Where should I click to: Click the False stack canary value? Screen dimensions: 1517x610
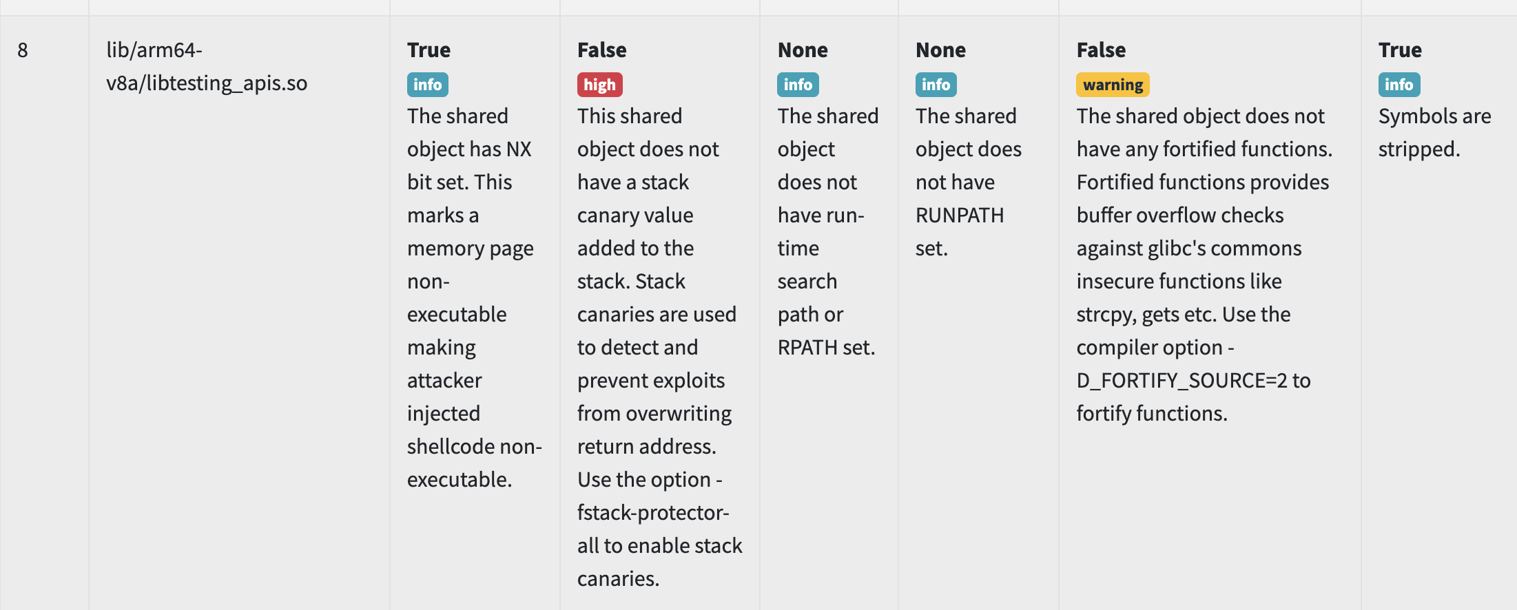click(601, 50)
